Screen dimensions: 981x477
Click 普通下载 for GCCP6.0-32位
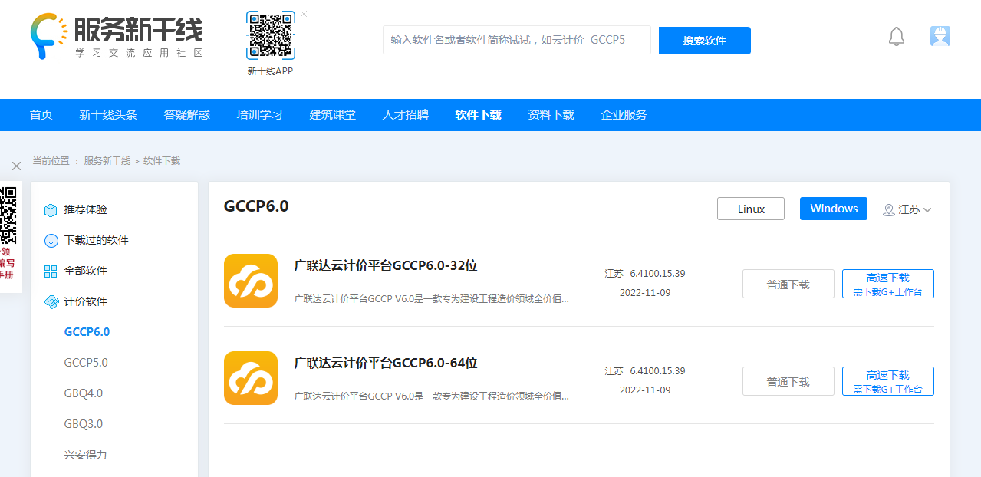coord(788,284)
